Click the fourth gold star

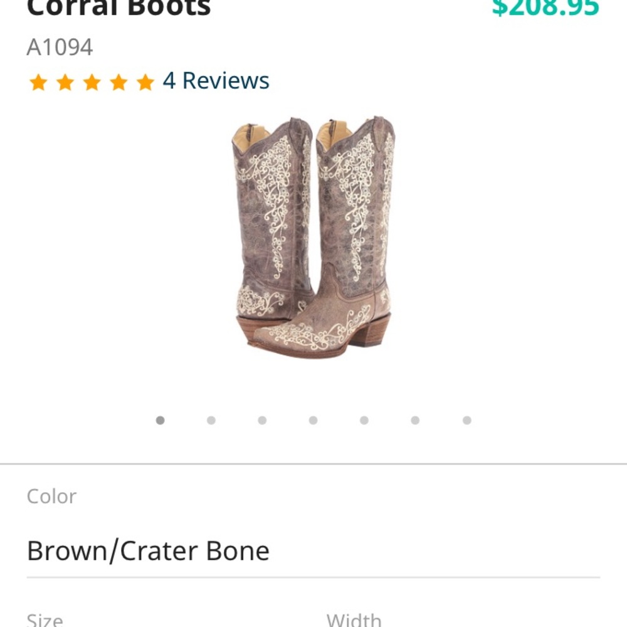point(119,80)
